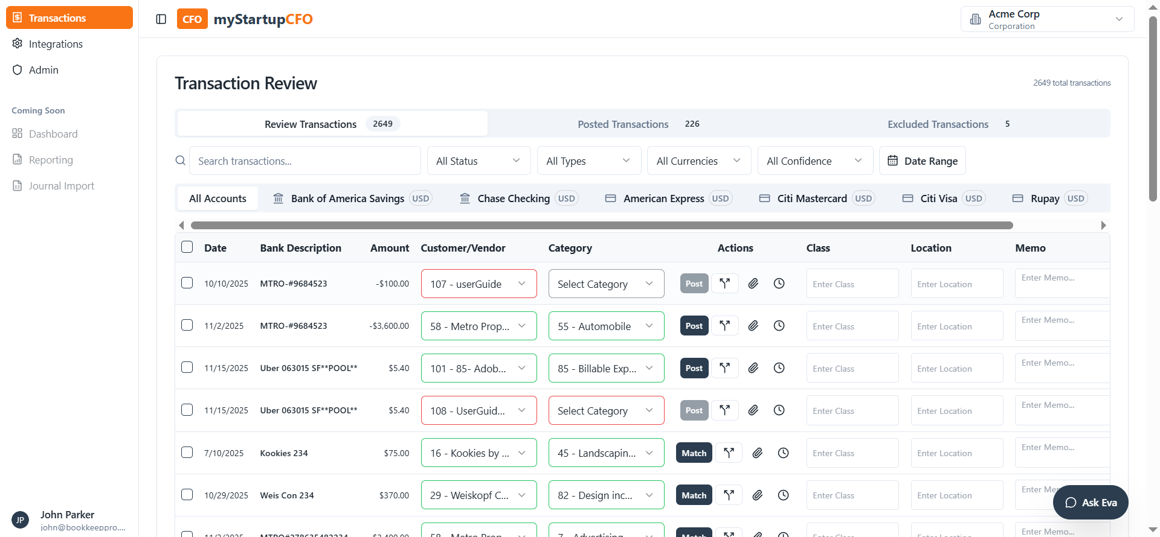Click the horizontal table scrollbar
This screenshot has width=1160, height=537.
[x=601, y=226]
